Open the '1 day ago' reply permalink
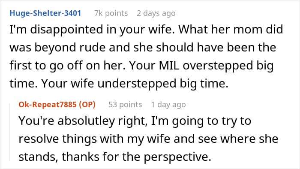300x169 pixels. coord(168,105)
